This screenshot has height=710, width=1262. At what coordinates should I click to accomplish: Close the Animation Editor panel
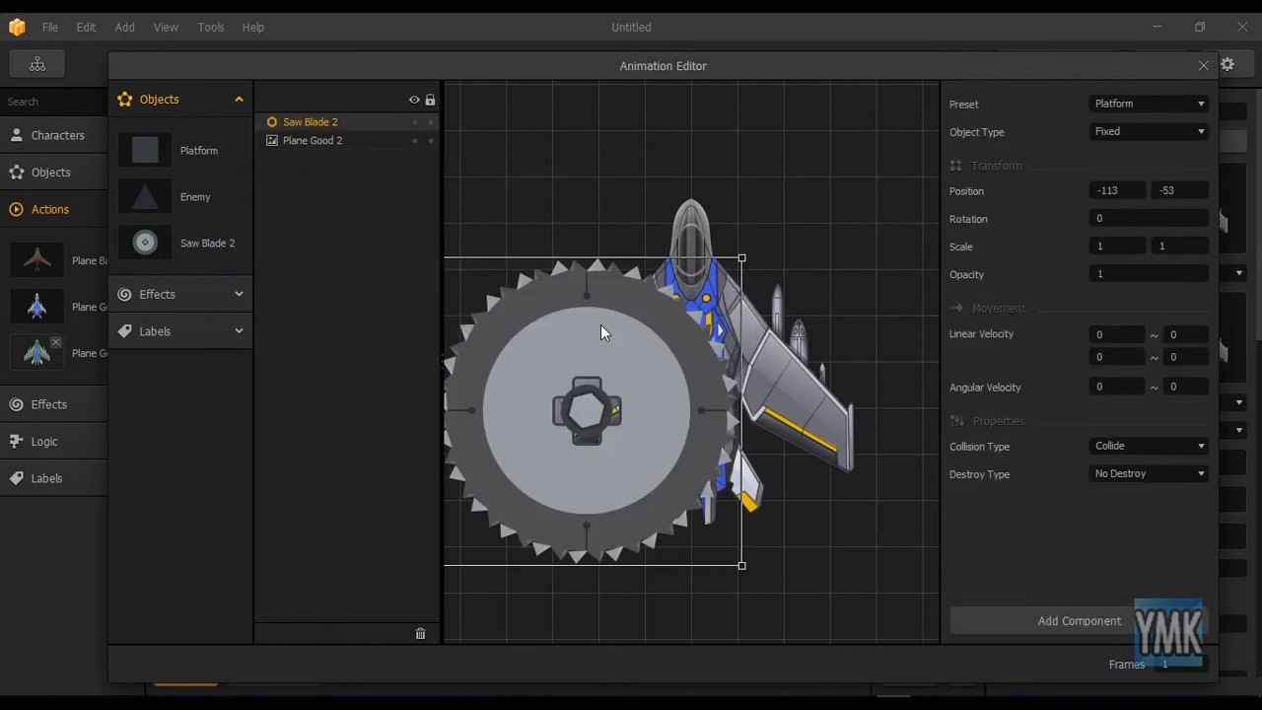pyautogui.click(x=1203, y=66)
